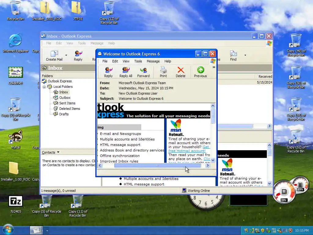
Task: Open Edit menu in message window
Action: pyautogui.click(x=115, y=61)
